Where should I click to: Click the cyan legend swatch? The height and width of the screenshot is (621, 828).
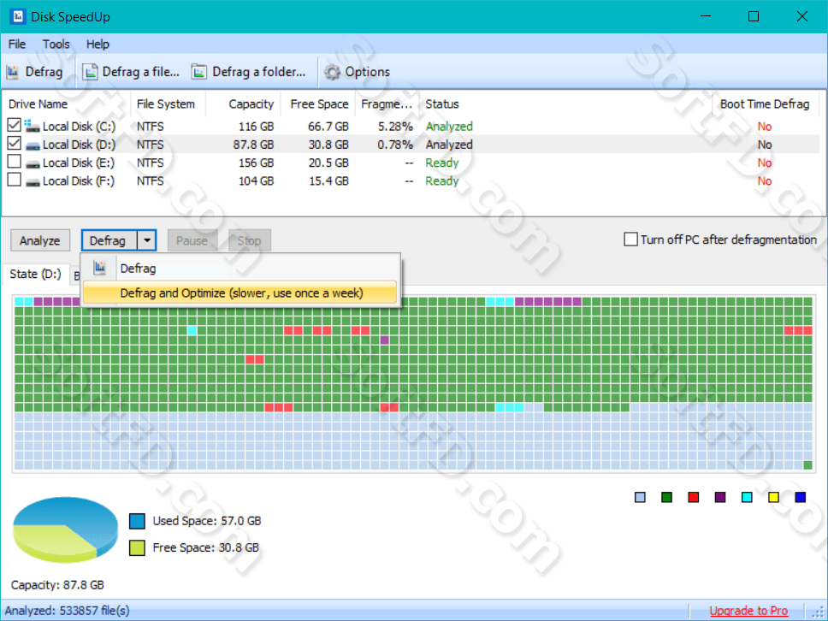747,497
